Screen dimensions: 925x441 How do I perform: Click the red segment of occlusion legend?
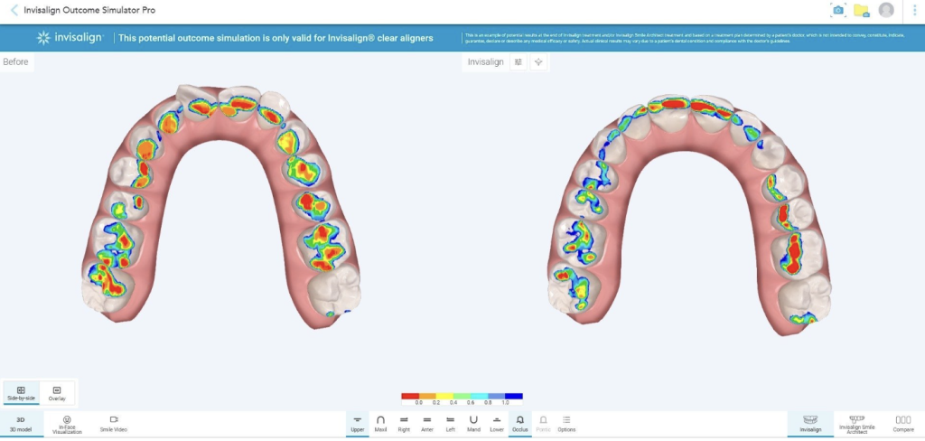tap(410, 396)
